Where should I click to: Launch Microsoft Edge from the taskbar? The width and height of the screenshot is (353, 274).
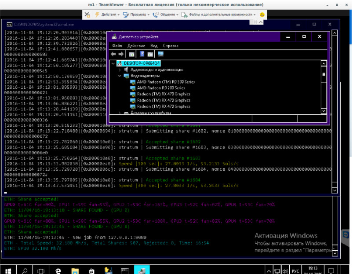point(58,271)
